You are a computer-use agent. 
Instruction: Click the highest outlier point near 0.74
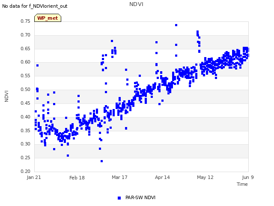176,25
